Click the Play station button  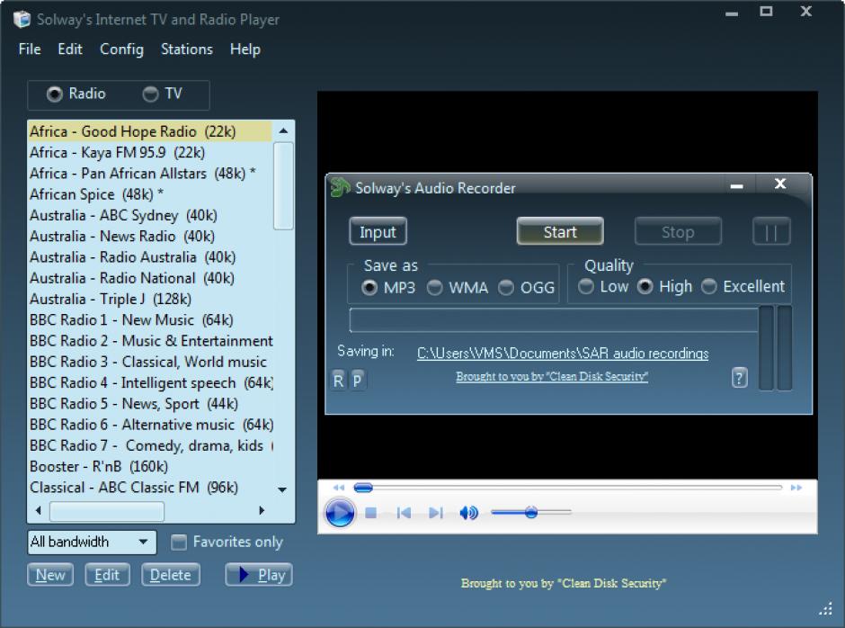point(259,575)
